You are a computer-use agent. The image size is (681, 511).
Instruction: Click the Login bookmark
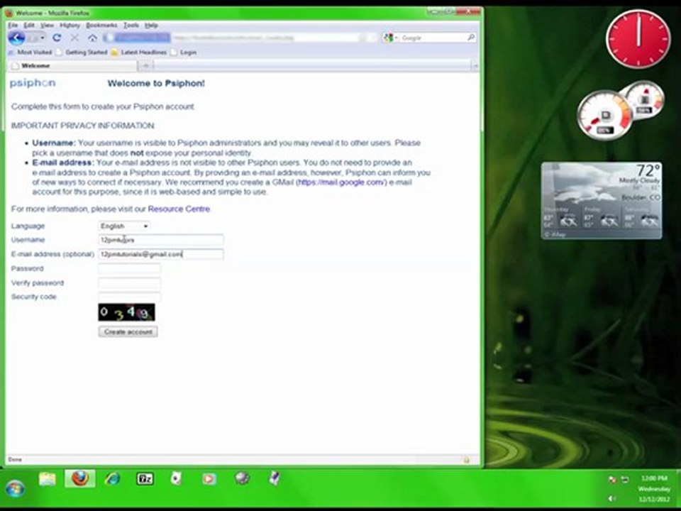click(x=184, y=52)
